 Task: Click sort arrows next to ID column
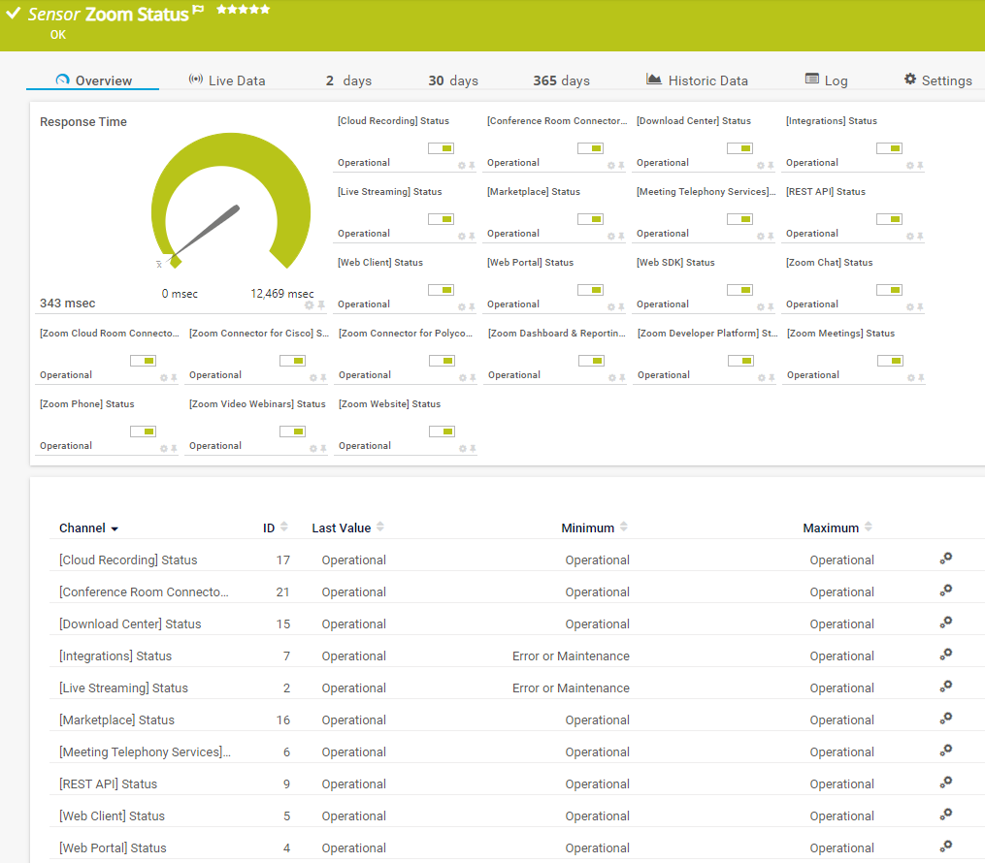point(284,527)
